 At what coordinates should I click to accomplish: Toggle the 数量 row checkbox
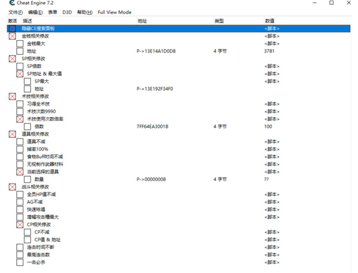[27, 179]
